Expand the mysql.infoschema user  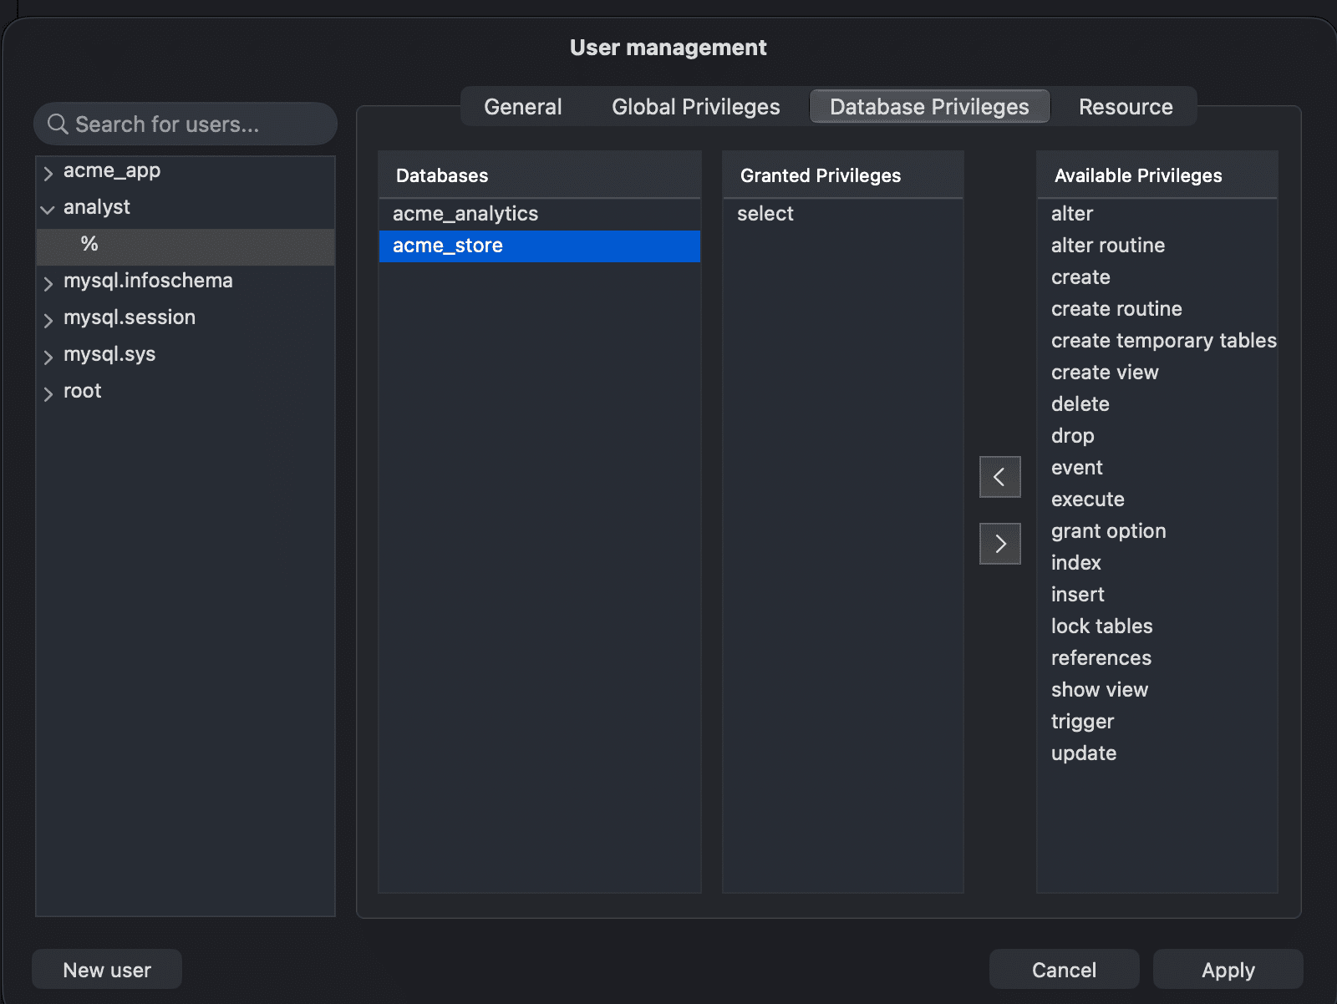[x=48, y=283]
